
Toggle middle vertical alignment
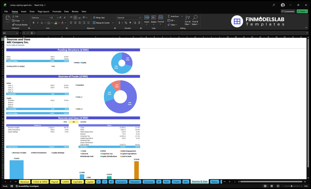click(x=75, y=18)
